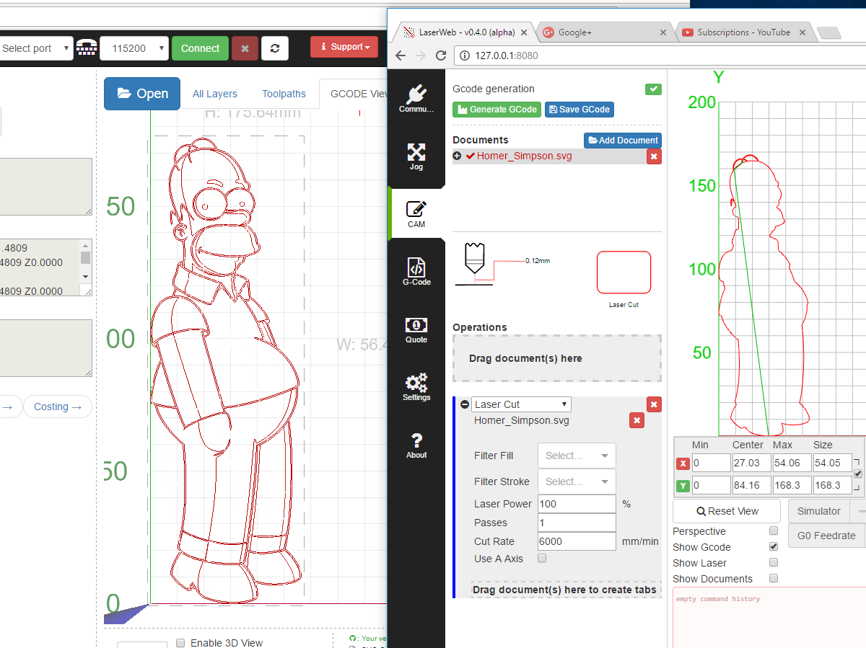This screenshot has width=866, height=648.
Task: Close the Google+ browser tab
Action: 663,32
